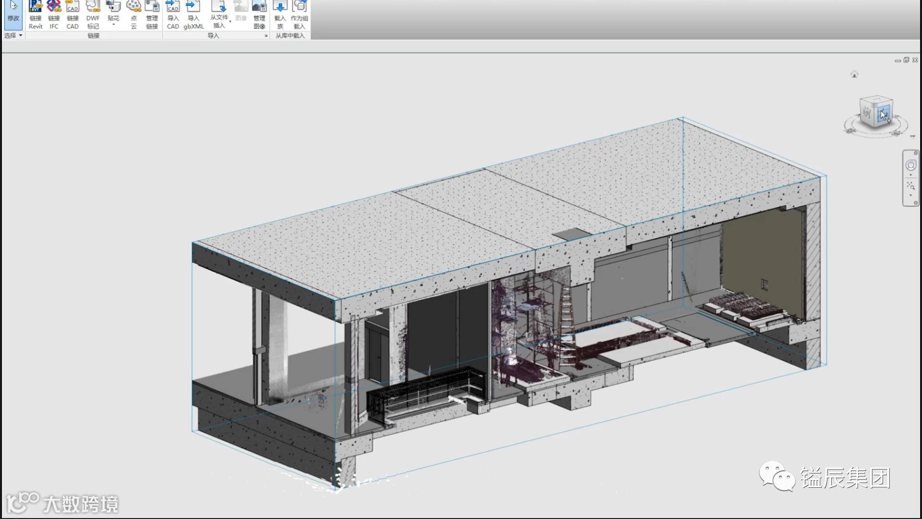The image size is (922, 519).
Task: Click Load as Group (作为组载入)
Action: [x=299, y=14]
